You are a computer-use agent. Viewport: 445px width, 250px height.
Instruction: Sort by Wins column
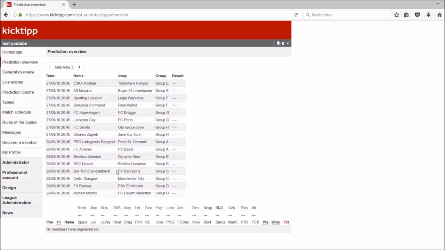pyautogui.click(x=276, y=222)
